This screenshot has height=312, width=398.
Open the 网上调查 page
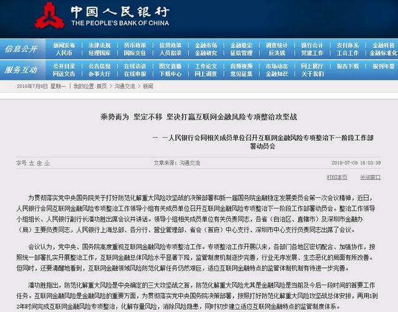206,74
